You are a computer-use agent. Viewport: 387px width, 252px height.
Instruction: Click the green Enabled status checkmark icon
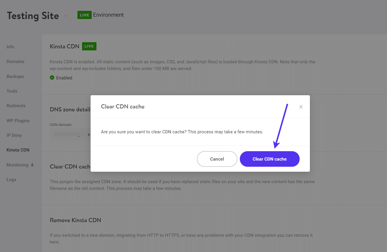52,78
